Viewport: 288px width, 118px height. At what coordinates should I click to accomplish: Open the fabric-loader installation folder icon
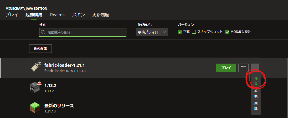coord(243,68)
